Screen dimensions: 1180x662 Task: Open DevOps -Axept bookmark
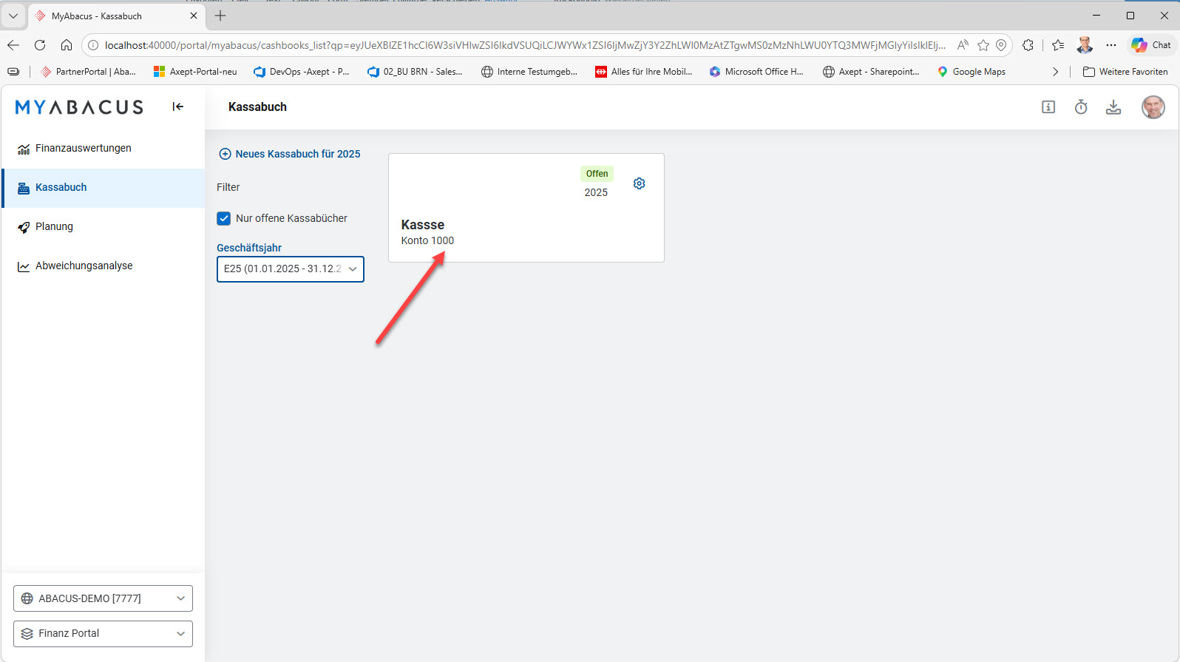pos(302,72)
